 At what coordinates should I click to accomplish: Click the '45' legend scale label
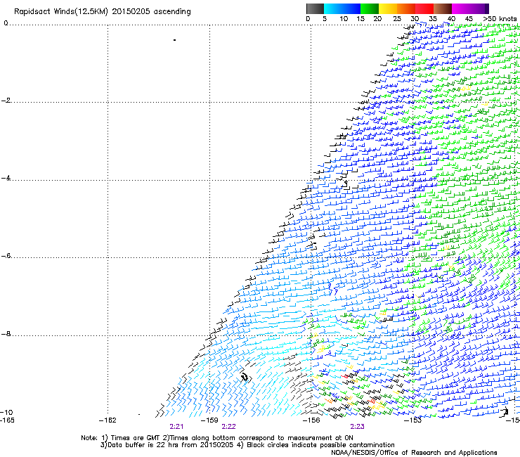(x=469, y=19)
